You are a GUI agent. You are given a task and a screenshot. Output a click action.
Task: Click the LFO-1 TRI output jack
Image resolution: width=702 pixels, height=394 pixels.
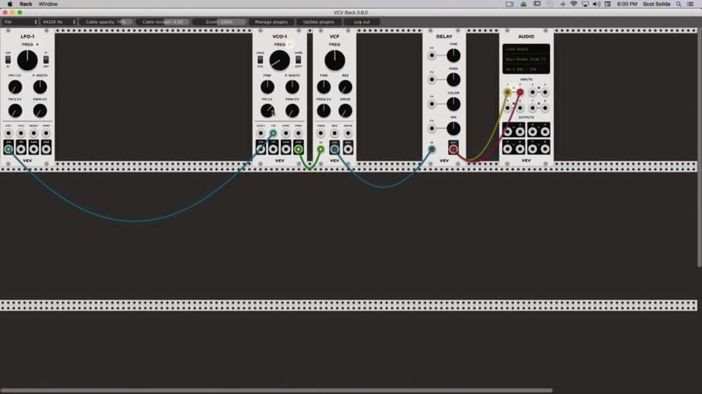21,149
